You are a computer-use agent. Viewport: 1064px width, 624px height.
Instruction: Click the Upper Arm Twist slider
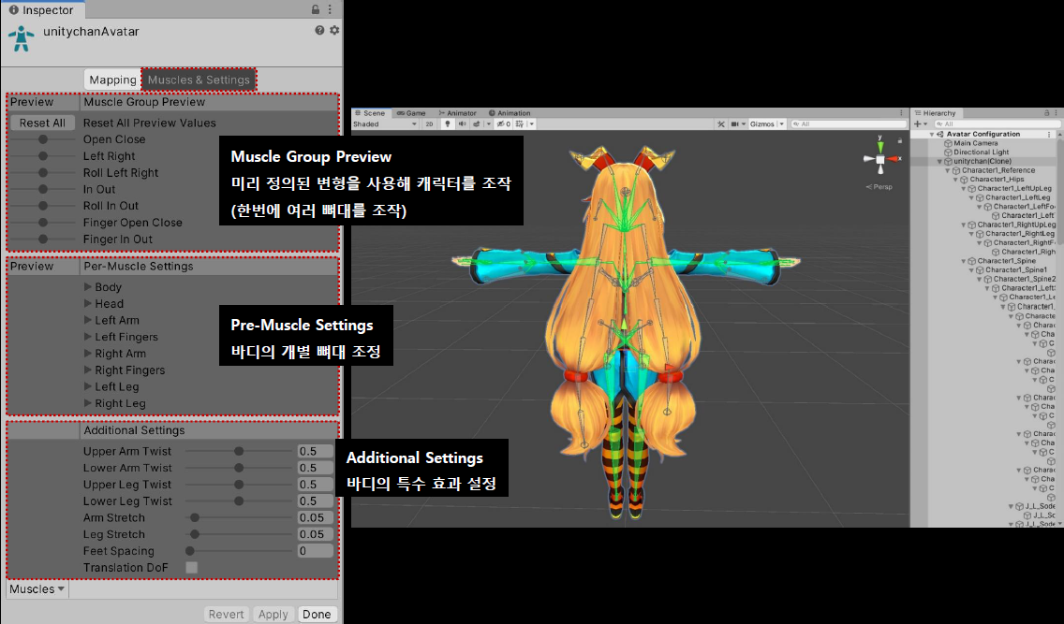pos(239,451)
